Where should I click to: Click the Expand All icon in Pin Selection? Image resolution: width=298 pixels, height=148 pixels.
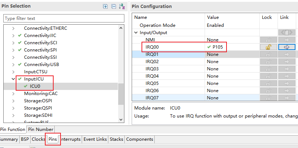tap(105, 6)
